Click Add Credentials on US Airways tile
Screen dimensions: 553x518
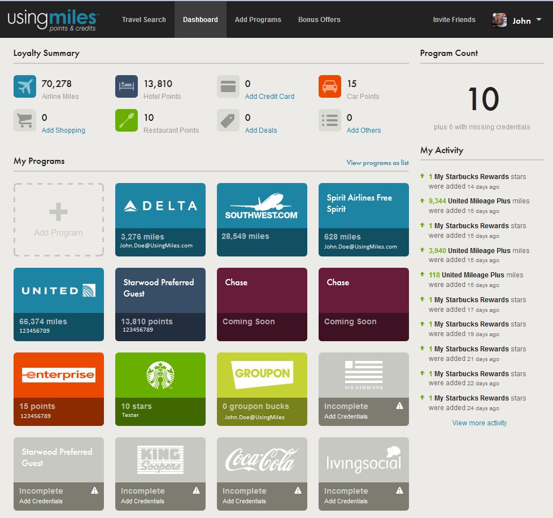point(346,416)
